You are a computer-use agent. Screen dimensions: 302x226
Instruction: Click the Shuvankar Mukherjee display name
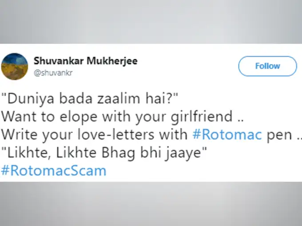(86, 61)
